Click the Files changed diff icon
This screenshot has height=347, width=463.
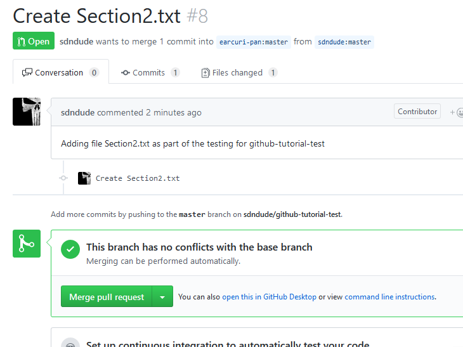click(x=205, y=73)
